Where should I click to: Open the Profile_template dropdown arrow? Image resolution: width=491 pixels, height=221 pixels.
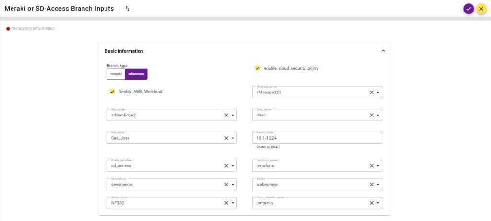click(x=233, y=166)
